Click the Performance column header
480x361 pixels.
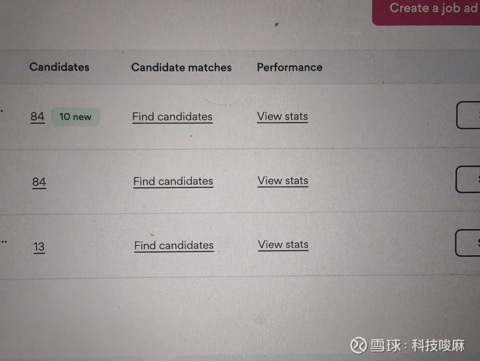pos(289,67)
